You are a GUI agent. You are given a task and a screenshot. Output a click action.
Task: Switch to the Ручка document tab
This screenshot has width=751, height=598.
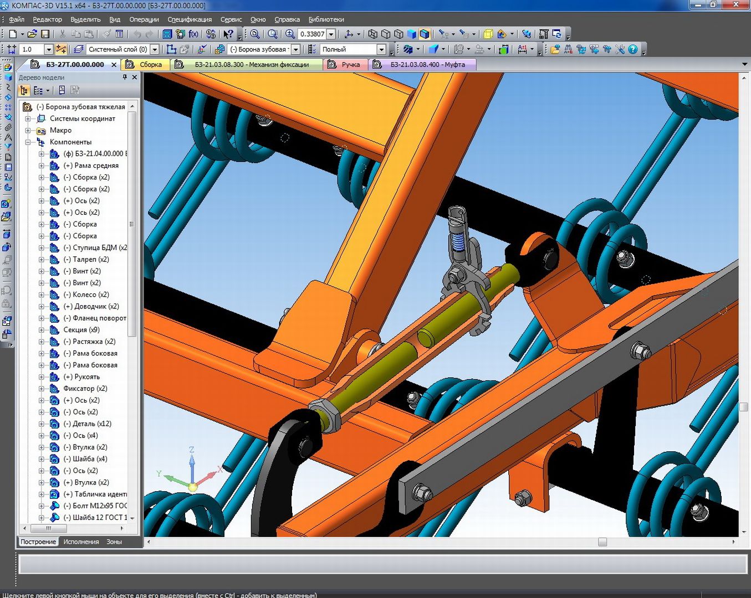point(350,65)
